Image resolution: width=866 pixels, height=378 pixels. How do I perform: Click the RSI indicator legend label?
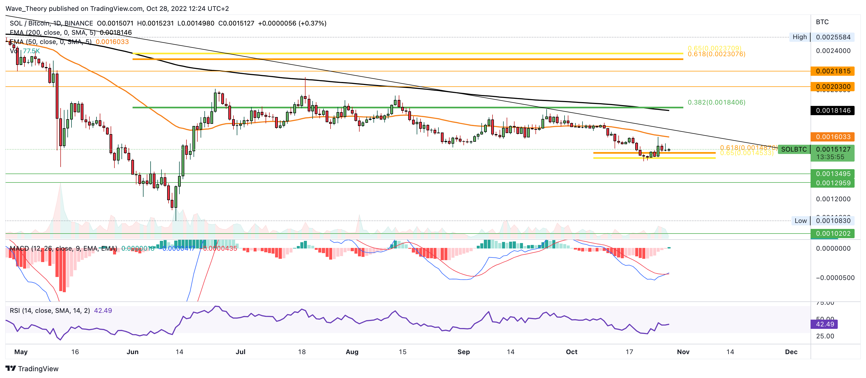(50, 310)
